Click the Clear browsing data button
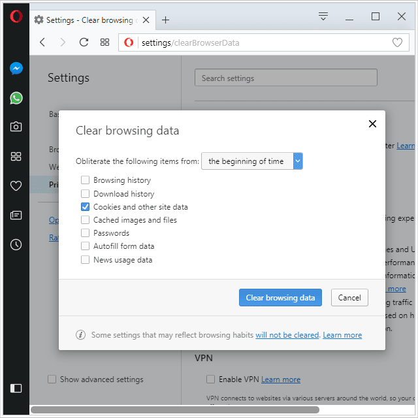 pyautogui.click(x=280, y=298)
